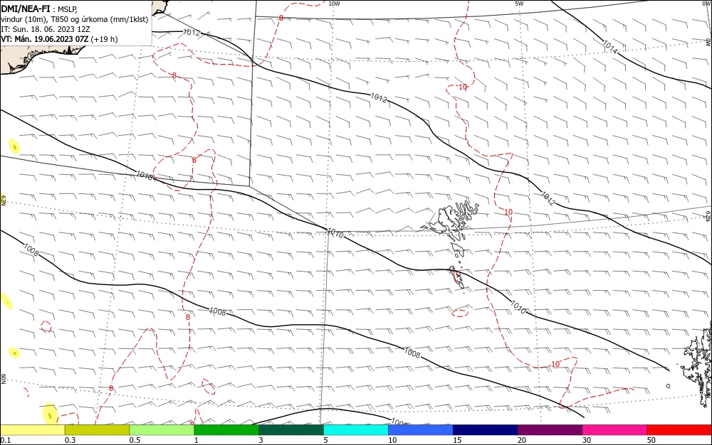Click the legend value "0.1"

pyautogui.click(x=6, y=440)
